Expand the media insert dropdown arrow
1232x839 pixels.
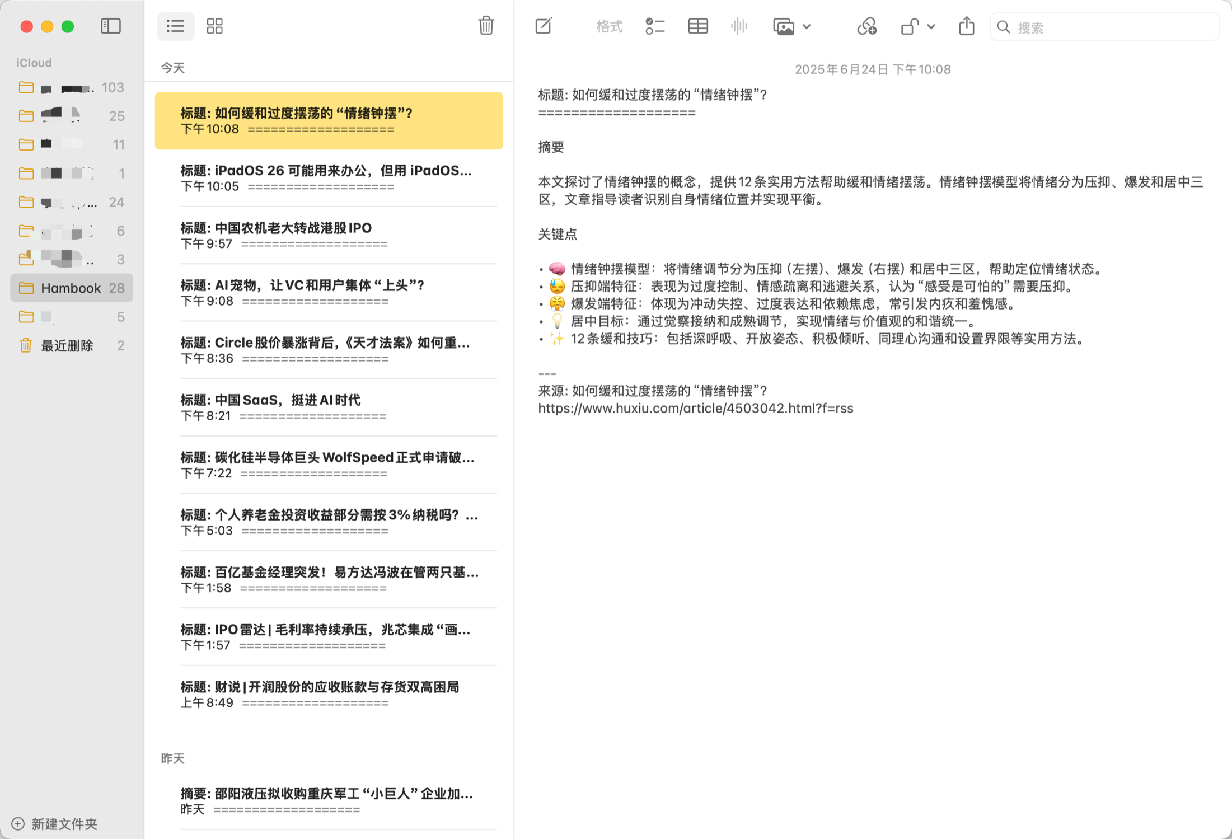tap(807, 26)
